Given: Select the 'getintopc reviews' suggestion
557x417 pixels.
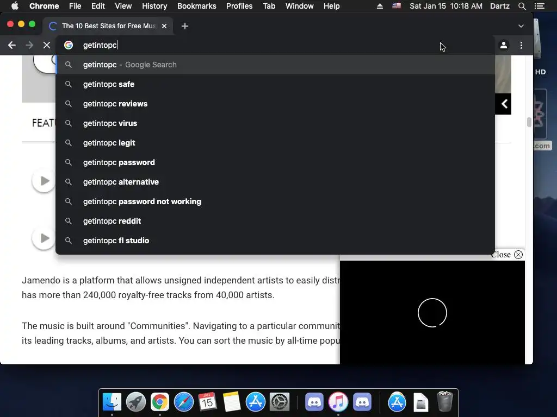Looking at the screenshot, I should [275, 104].
